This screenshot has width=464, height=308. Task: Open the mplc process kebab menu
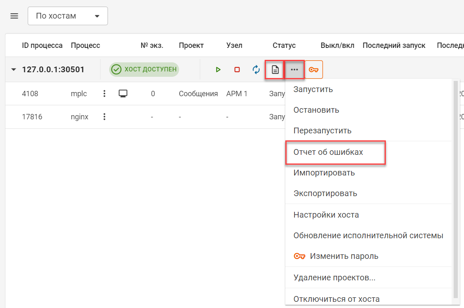point(105,94)
